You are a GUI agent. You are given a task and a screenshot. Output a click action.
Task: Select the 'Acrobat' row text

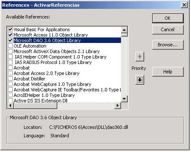(x=22, y=68)
